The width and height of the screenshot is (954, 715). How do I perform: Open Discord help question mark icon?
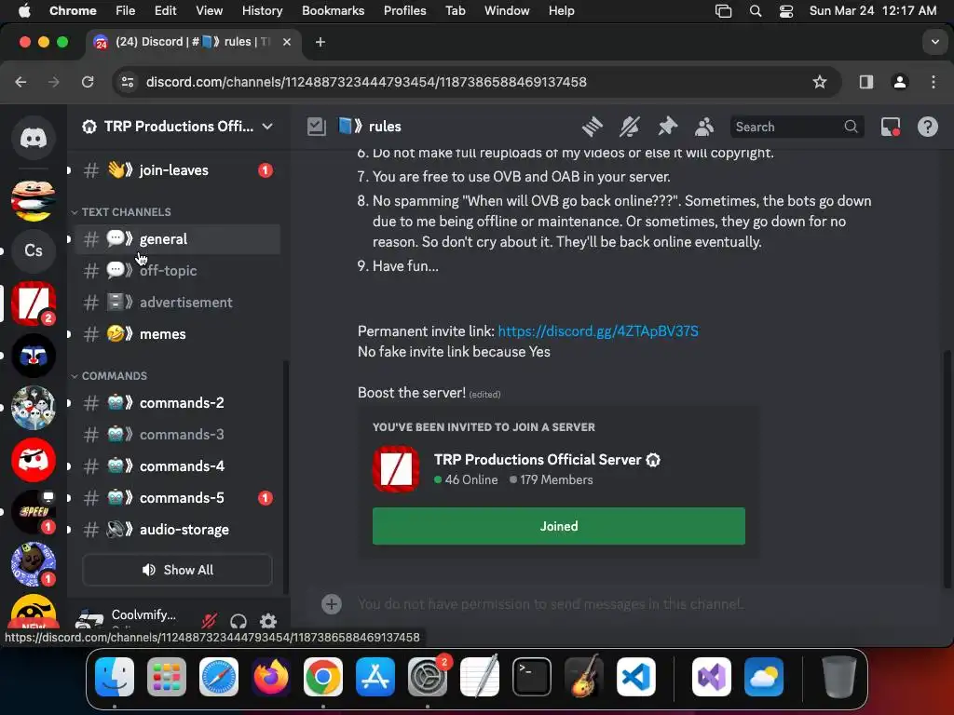(x=927, y=127)
